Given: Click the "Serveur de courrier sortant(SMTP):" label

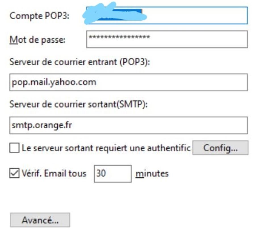Looking at the screenshot, I should pos(79,104).
